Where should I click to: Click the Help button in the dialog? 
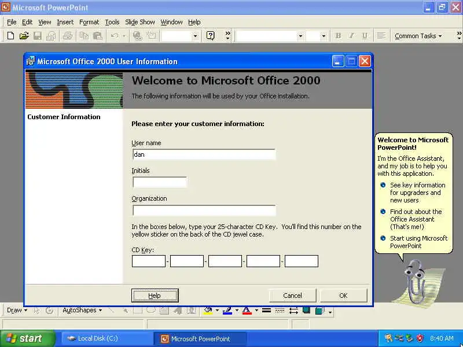155,296
